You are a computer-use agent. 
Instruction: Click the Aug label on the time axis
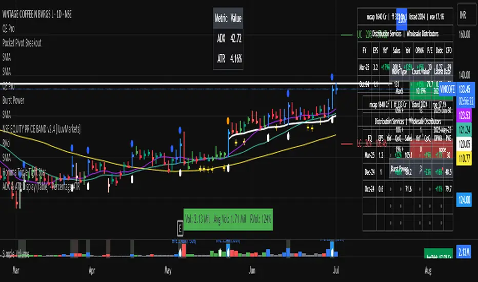[x=428, y=270]
